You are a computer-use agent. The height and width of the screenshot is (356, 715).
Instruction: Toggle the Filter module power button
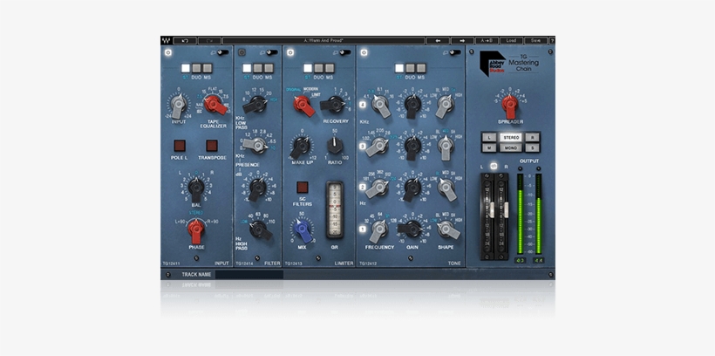point(242,52)
